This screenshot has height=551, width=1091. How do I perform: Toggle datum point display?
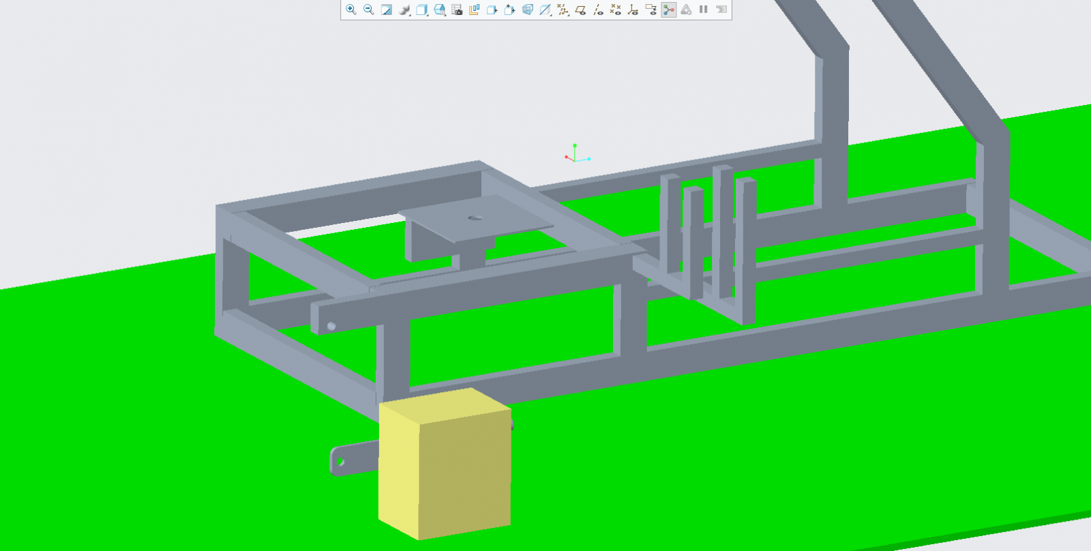[616, 10]
